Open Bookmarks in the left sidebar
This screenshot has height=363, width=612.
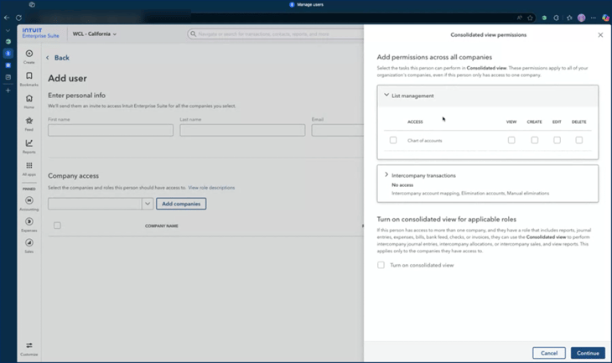pyautogui.click(x=29, y=77)
